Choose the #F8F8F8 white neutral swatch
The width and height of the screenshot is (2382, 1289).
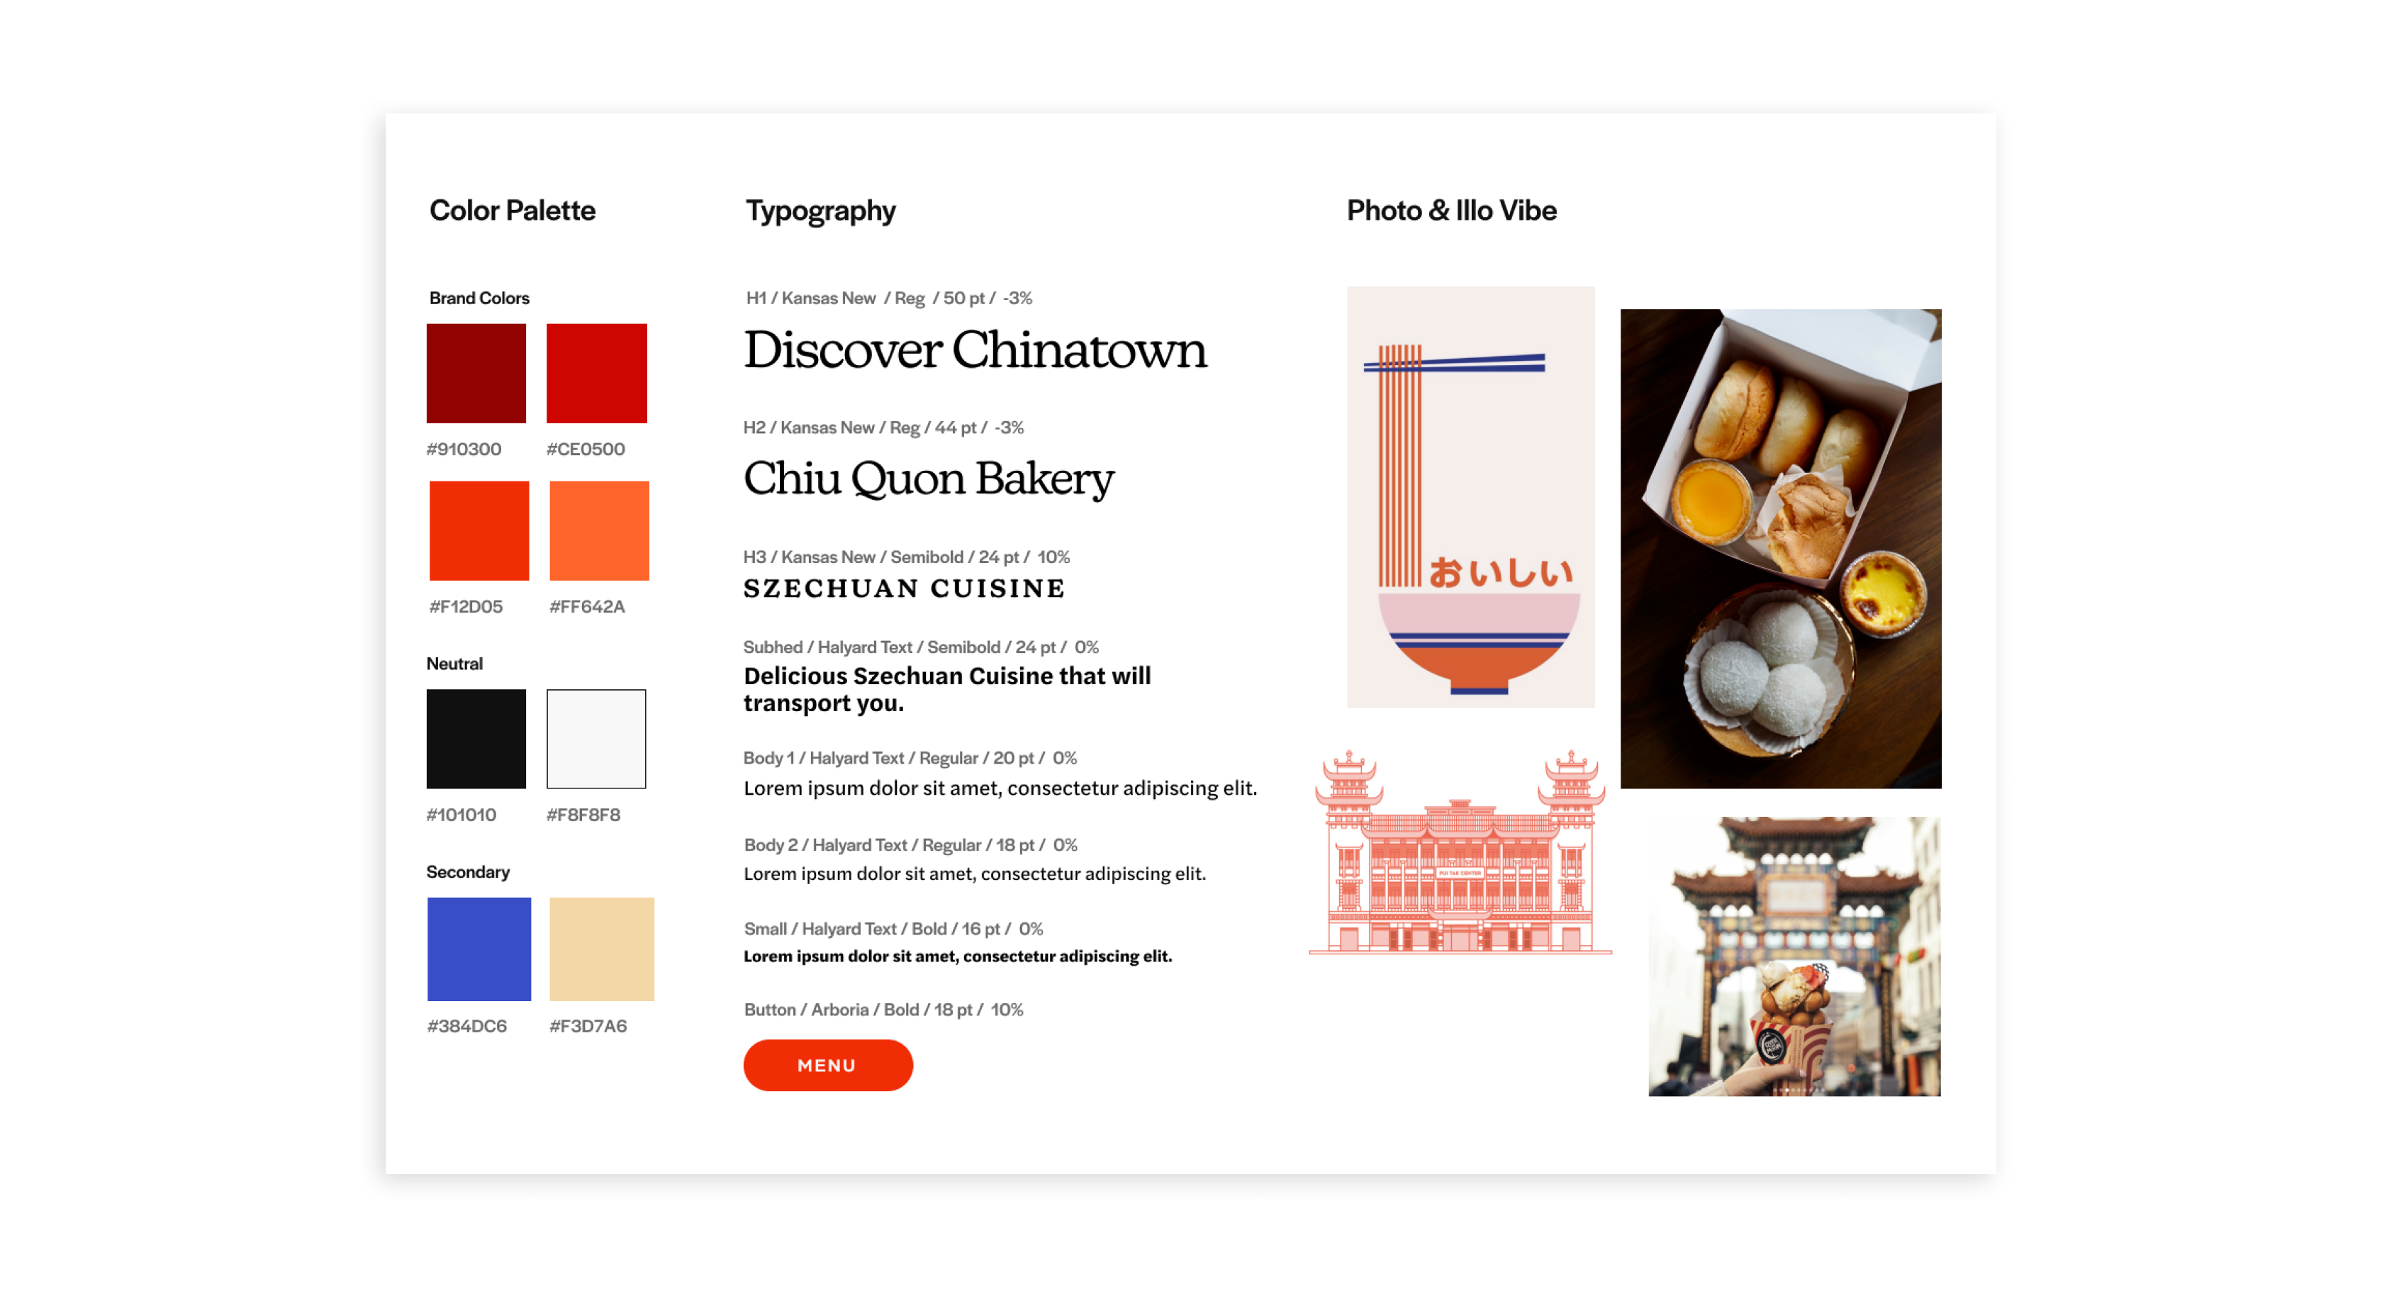pos(596,739)
